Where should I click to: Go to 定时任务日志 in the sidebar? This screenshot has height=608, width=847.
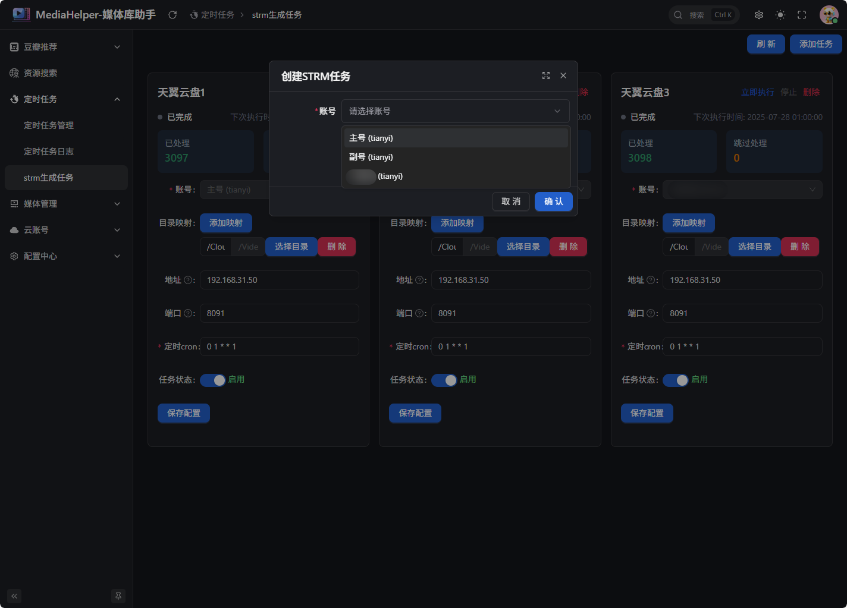click(66, 152)
